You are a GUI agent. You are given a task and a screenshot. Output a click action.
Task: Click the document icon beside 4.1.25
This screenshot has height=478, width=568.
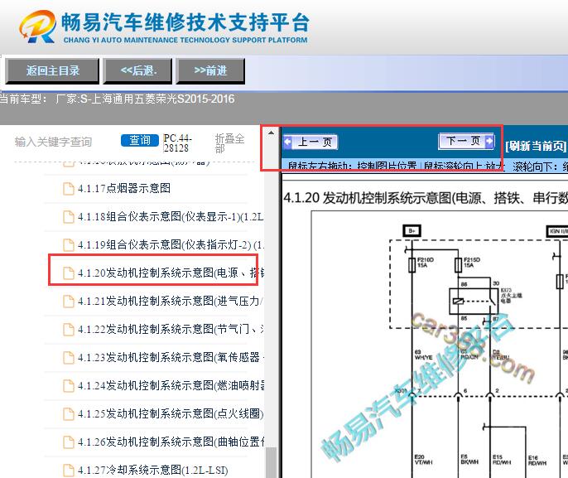(x=69, y=414)
